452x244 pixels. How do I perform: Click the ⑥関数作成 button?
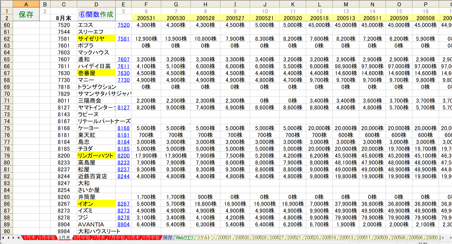[96, 14]
